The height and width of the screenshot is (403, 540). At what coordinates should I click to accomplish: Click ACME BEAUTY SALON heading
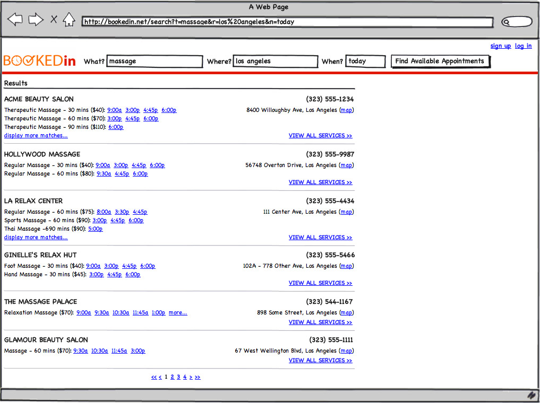[39, 99]
